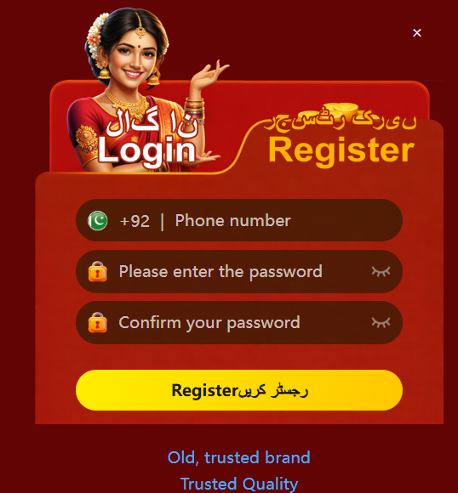Click the Urdu text above Login
458x493 pixels.
152,123
